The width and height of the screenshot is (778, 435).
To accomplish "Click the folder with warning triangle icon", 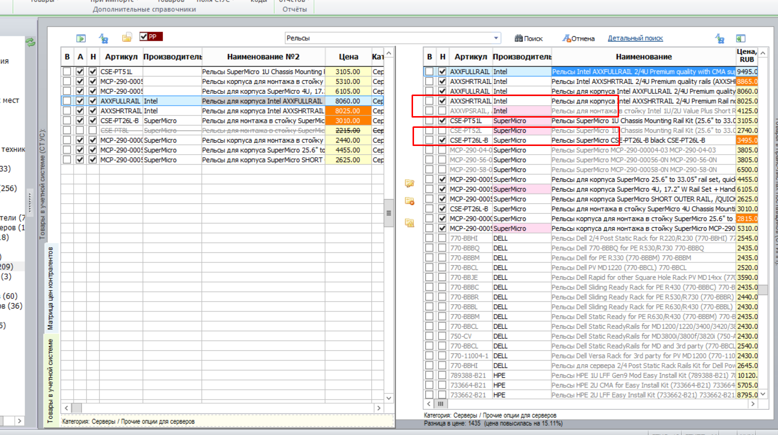I will coord(410,223).
